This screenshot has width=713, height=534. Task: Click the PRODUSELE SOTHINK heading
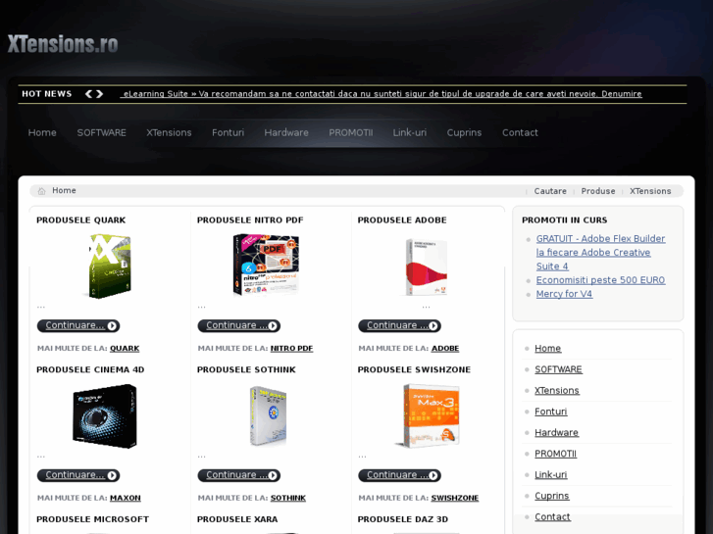pos(246,370)
